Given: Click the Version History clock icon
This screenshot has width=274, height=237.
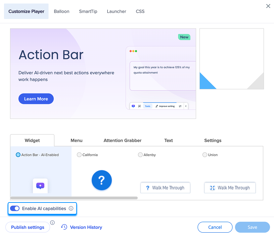Looking at the screenshot, I should click(x=64, y=227).
